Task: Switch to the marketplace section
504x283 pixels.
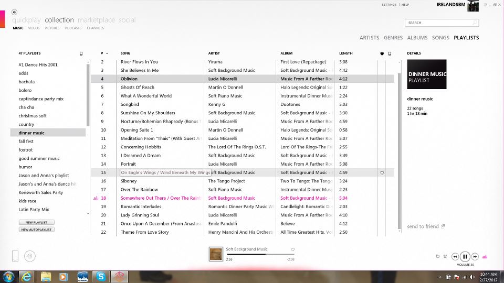Action: coord(96,20)
